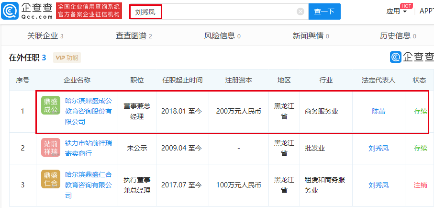Click the VIP 功能 badge
This screenshot has width=434, height=208.
tap(67, 58)
